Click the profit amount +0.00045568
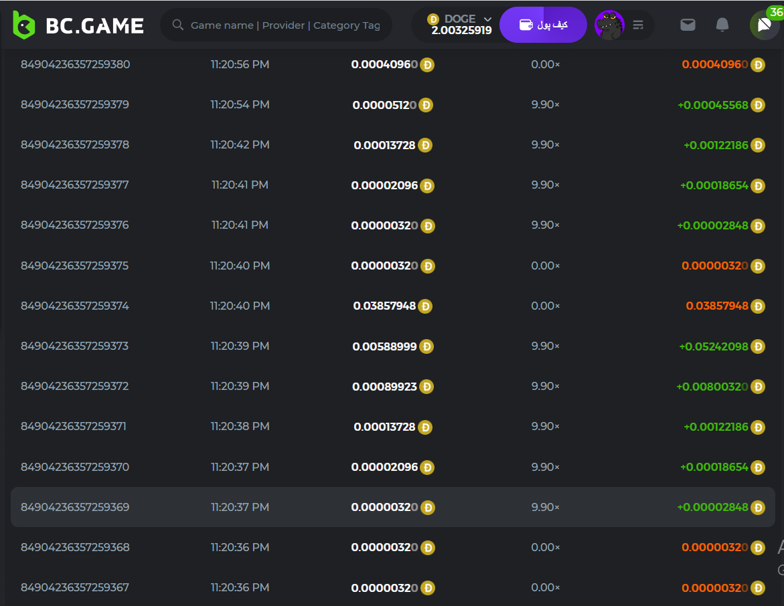 [x=712, y=105]
